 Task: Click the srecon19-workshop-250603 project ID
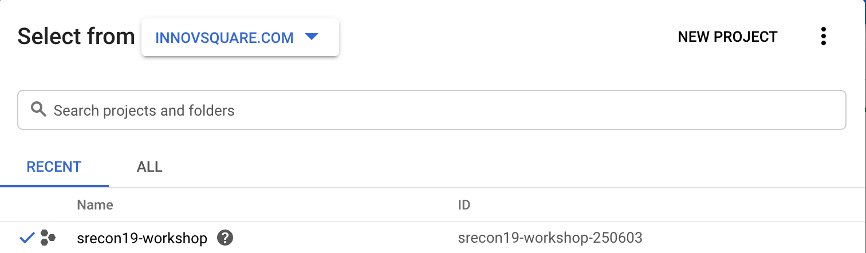tap(550, 238)
